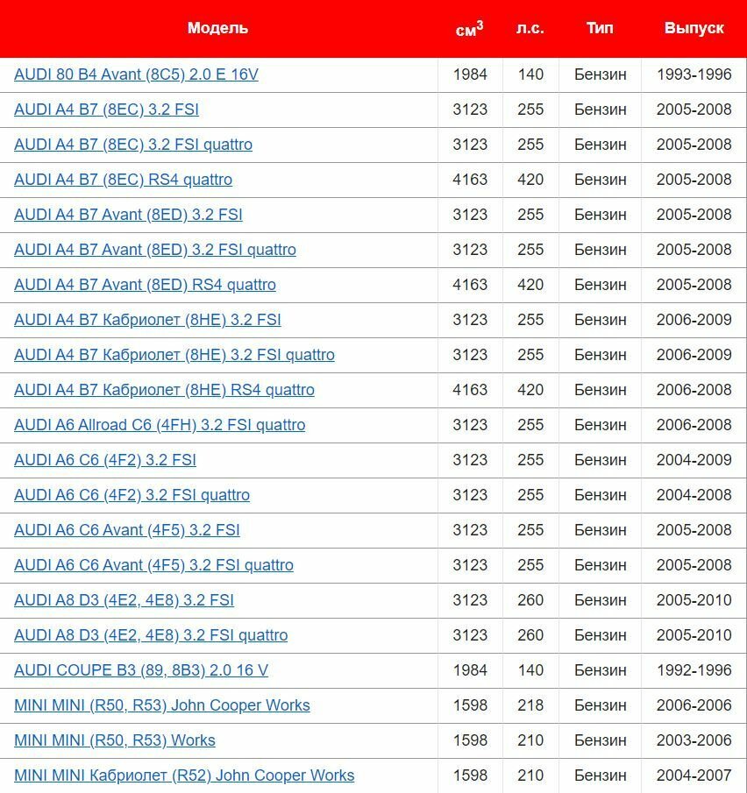Image resolution: width=747 pixels, height=793 pixels.
Task: Select 2006-2008 in Кабриолет (8HE) RS4 quattro row
Action: pyautogui.click(x=694, y=390)
